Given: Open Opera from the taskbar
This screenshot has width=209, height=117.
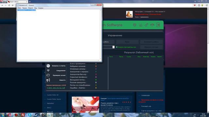Looking at the screenshot, I should pyautogui.click(x=9, y=115).
